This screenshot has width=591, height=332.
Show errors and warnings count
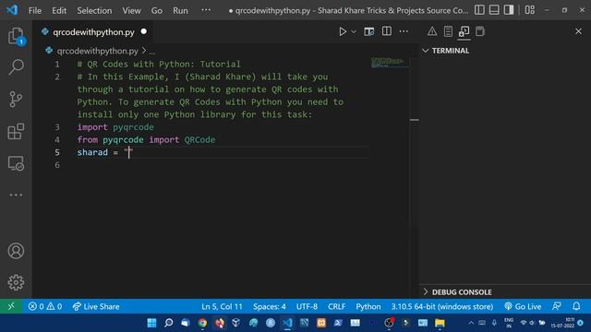[45, 306]
